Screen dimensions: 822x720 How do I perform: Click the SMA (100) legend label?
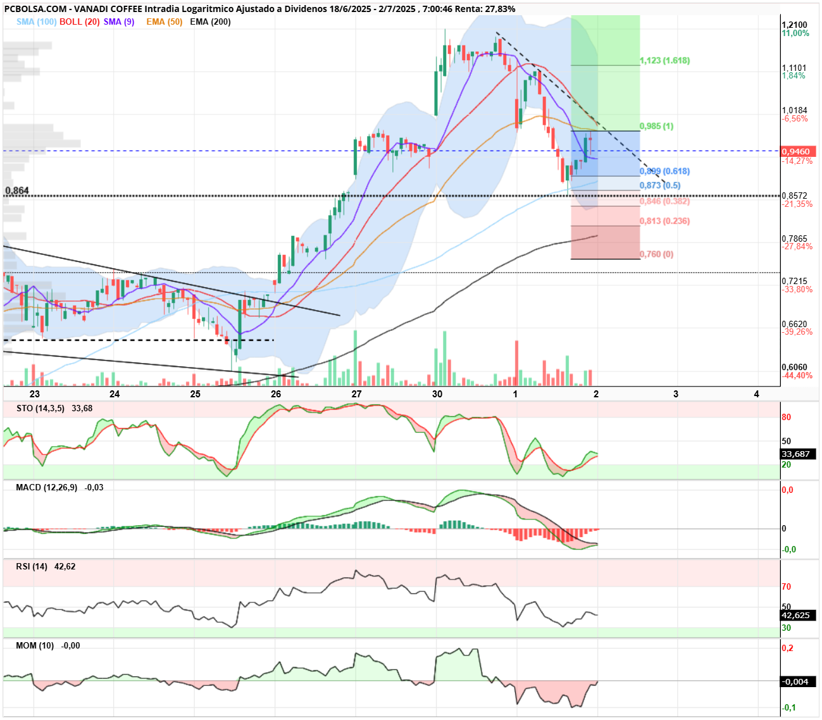[37, 22]
